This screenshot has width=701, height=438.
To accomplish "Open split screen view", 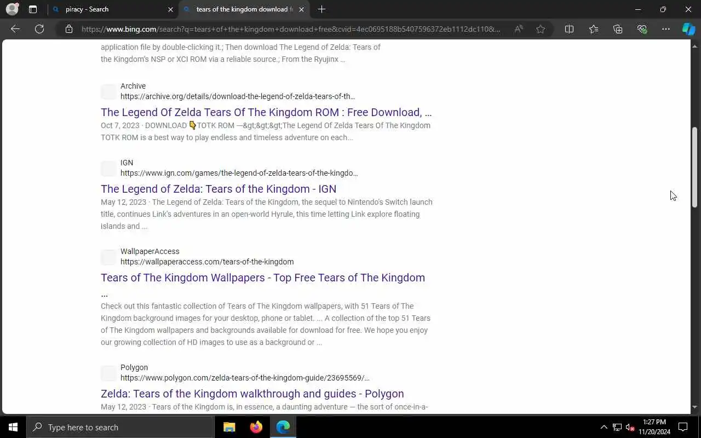I will coord(569,29).
